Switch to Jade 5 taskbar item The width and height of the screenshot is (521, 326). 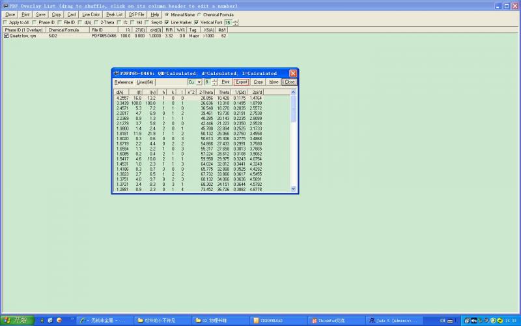[x=395, y=321]
